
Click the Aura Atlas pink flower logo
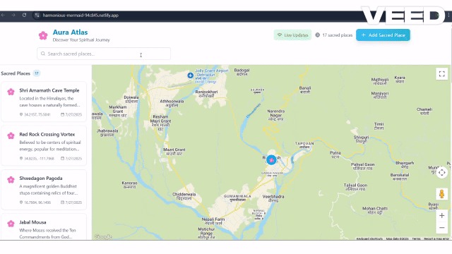point(43,35)
